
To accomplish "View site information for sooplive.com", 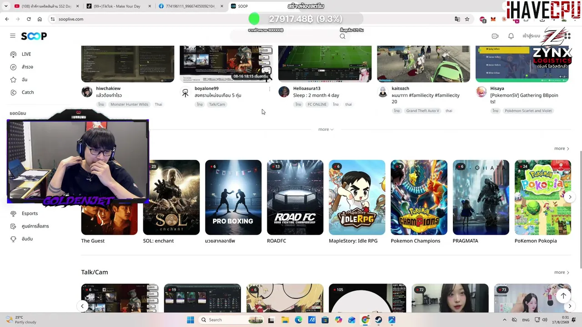I will pyautogui.click(x=53, y=19).
